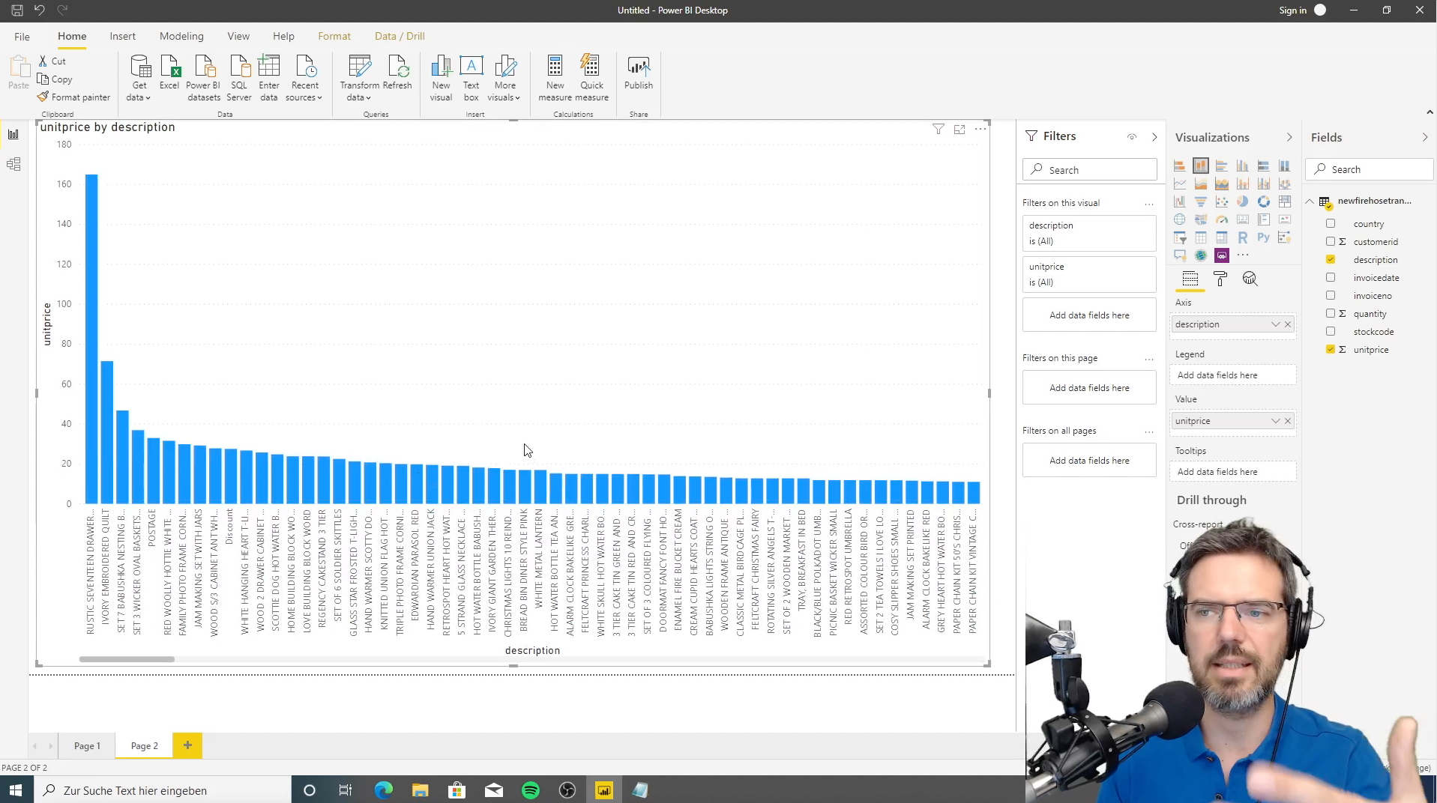1437x803 pixels.
Task: Click the Publish button
Action: [x=639, y=73]
